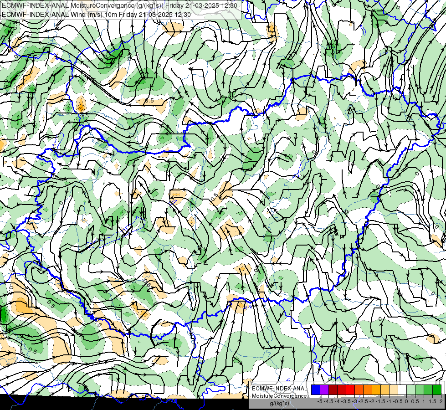Pick the palest green swatch between 0 and 0.5

[411, 389]
